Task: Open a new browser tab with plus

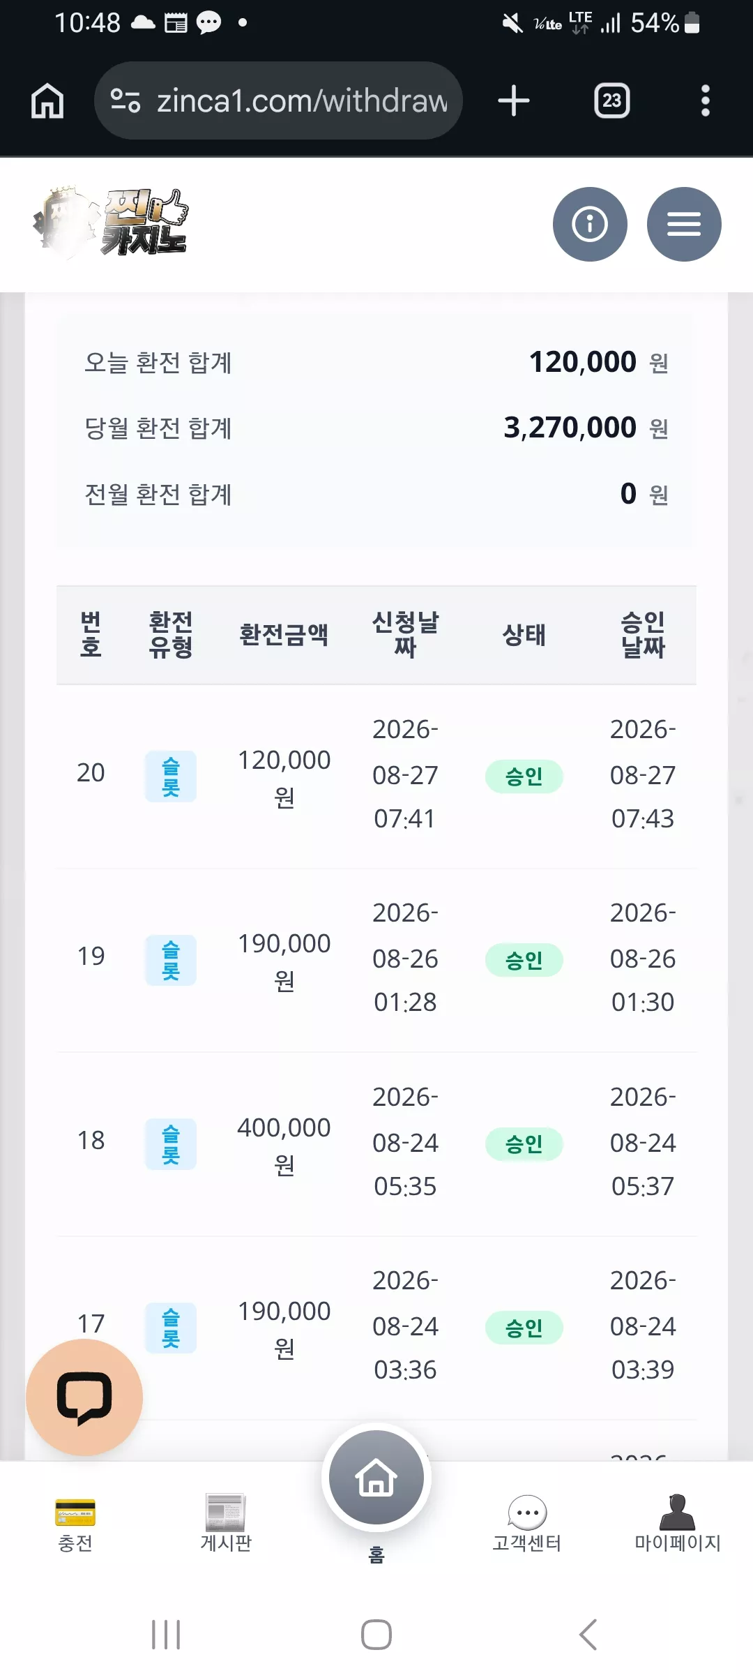Action: (x=514, y=100)
